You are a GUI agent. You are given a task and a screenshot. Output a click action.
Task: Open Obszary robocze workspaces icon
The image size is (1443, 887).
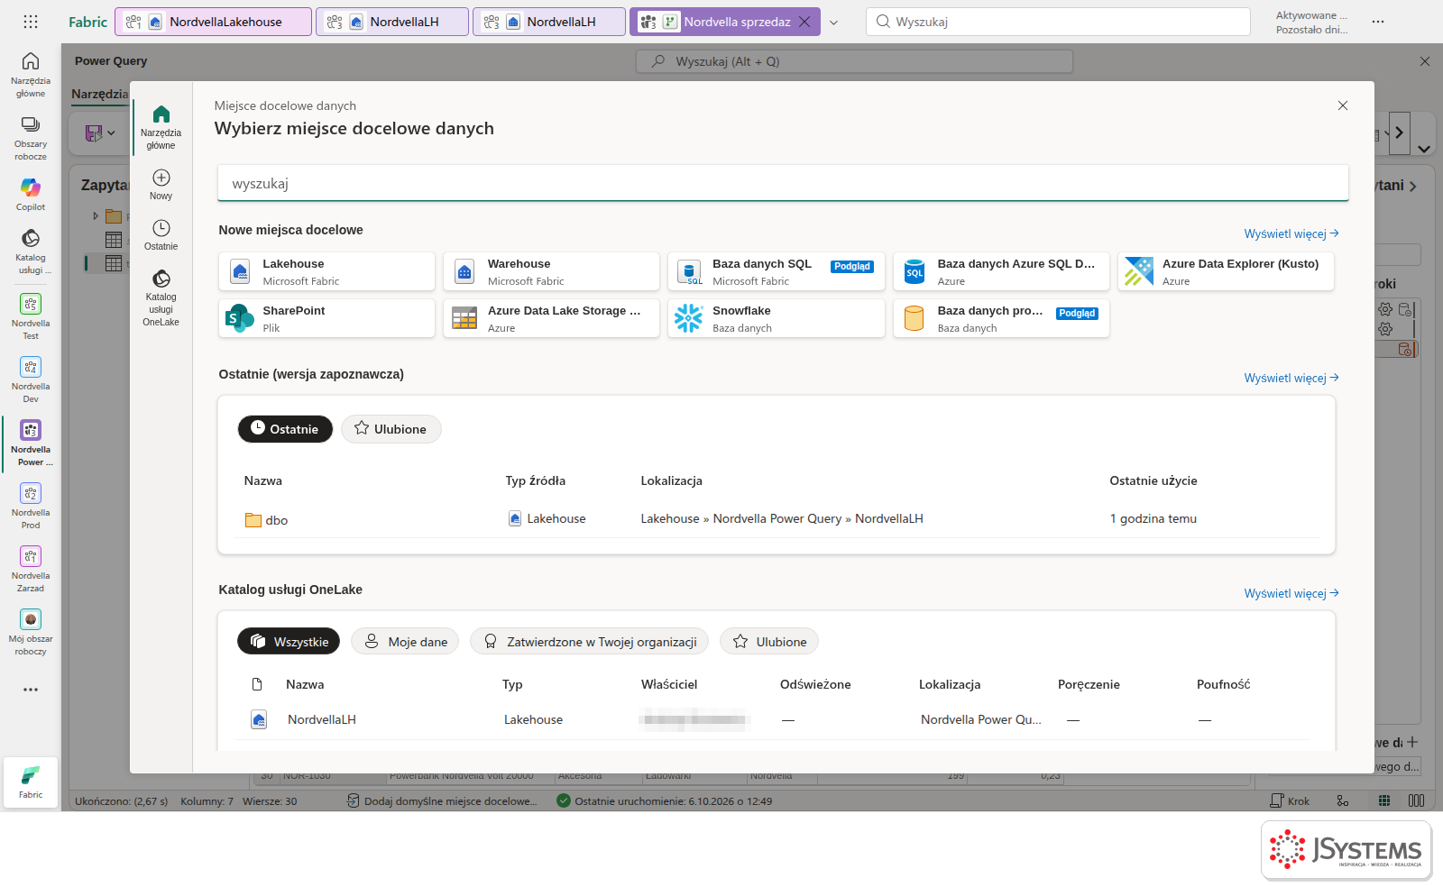(x=31, y=137)
